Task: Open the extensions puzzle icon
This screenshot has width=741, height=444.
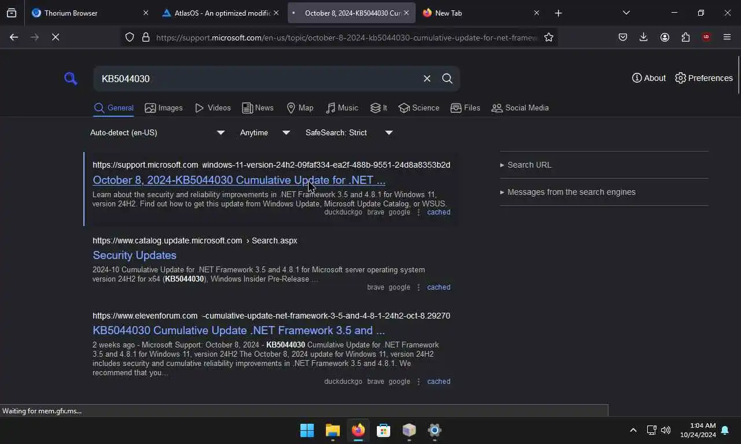Action: pyautogui.click(x=685, y=37)
